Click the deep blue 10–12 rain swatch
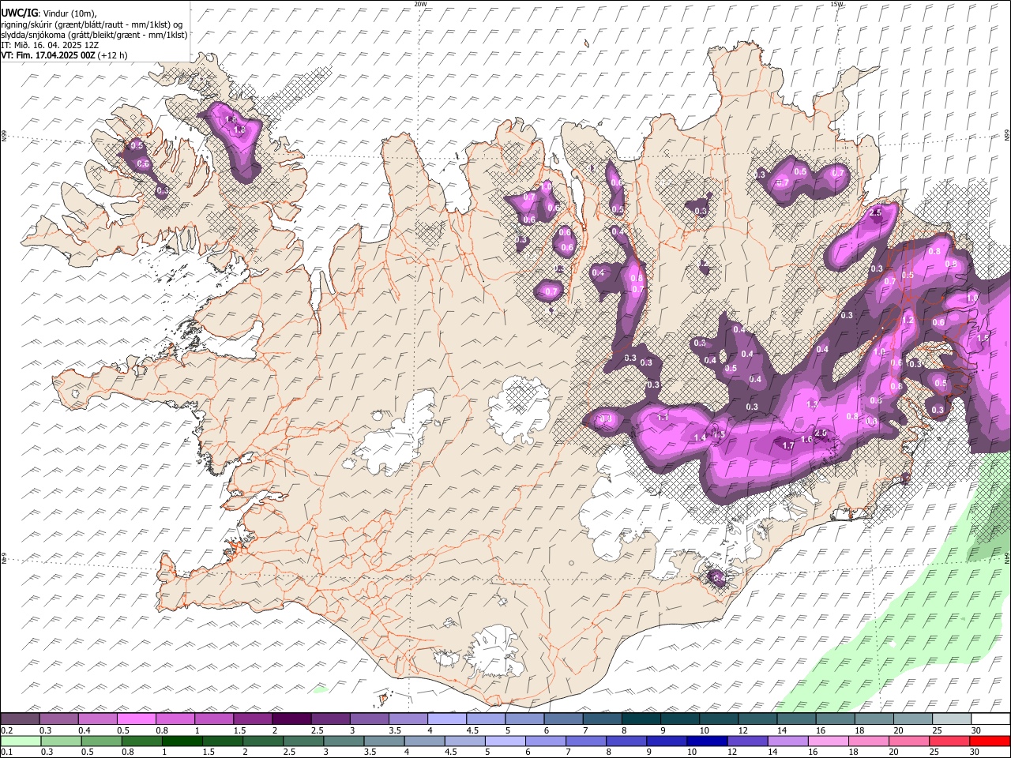Viewport: 1011px width, 758px height. [x=707, y=741]
